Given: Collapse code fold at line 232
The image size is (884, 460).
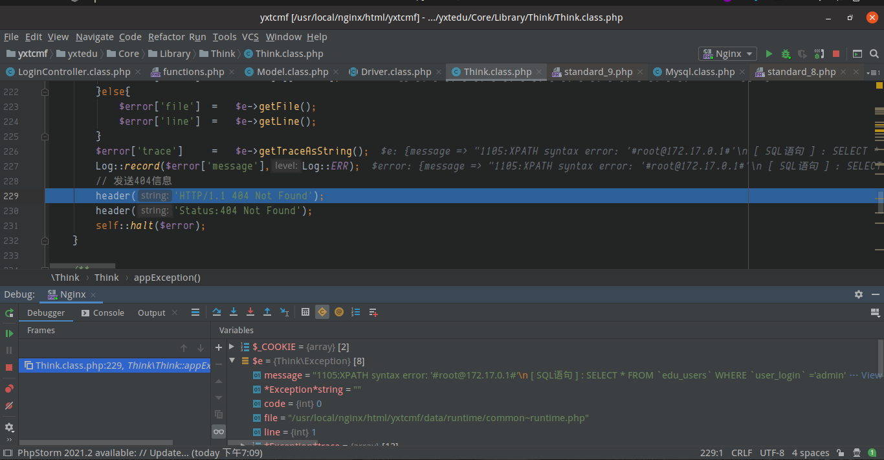Looking at the screenshot, I should point(45,241).
